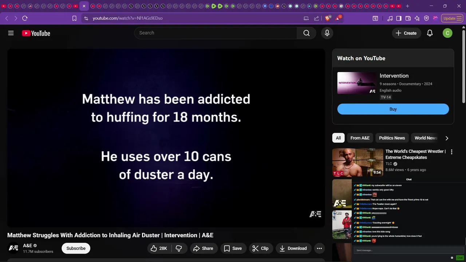Image resolution: width=466 pixels, height=262 pixels.
Task: Select the From A&E filter chip
Action: [360, 138]
